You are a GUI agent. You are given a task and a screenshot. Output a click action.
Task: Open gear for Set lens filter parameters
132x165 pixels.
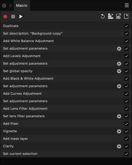tap(119, 116)
